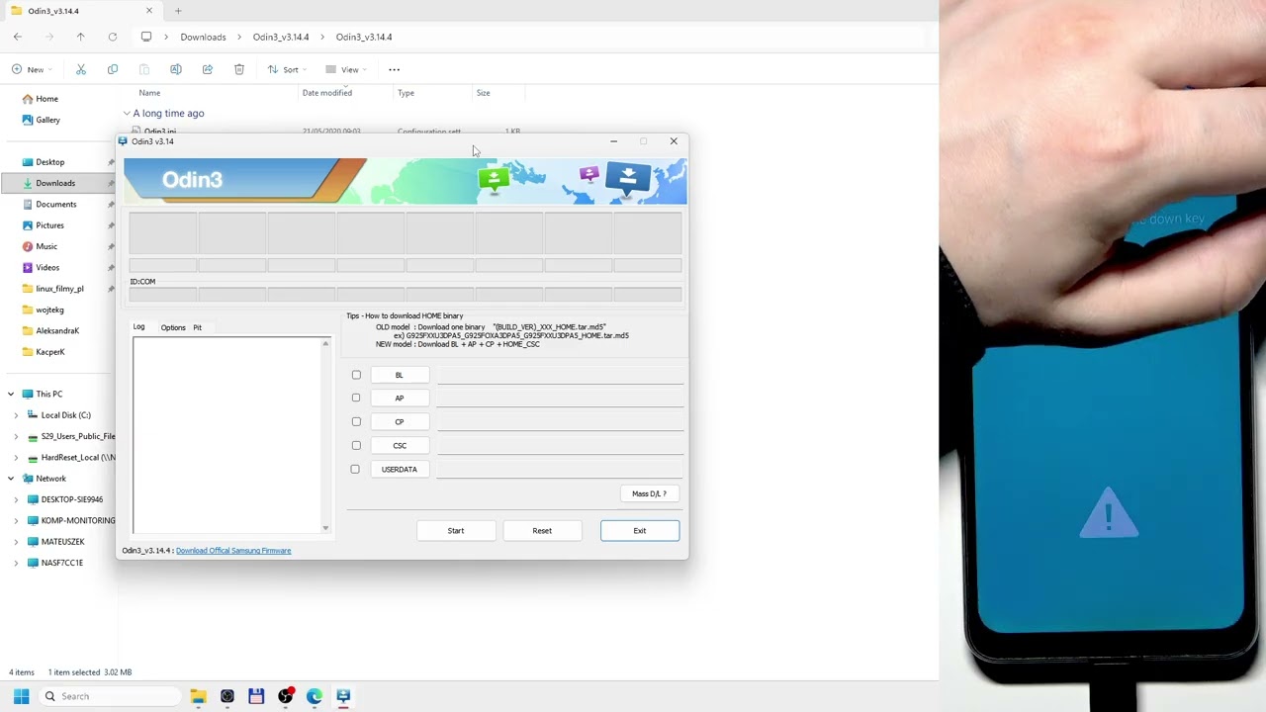Open the View dropdown in File Explorer
Image resolution: width=1266 pixels, height=712 pixels.
(x=346, y=69)
